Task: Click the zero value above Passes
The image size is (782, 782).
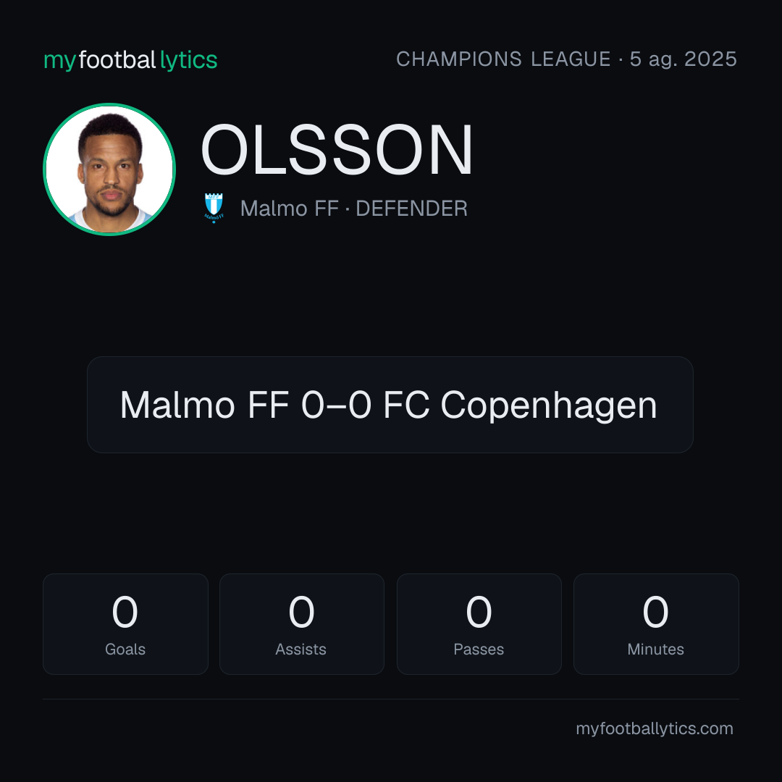Action: click(x=479, y=612)
